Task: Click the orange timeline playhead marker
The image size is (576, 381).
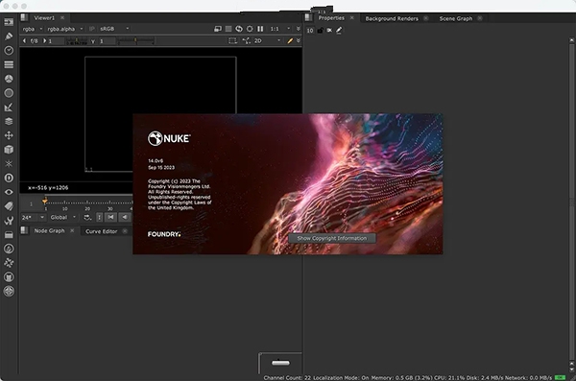Action: point(45,201)
